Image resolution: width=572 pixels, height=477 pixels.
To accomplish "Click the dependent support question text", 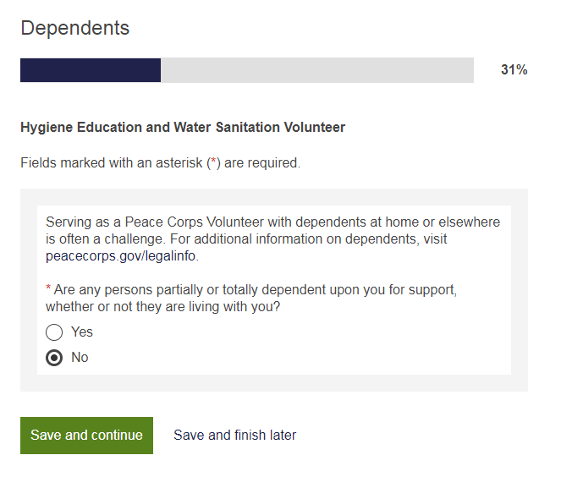I will [254, 290].
